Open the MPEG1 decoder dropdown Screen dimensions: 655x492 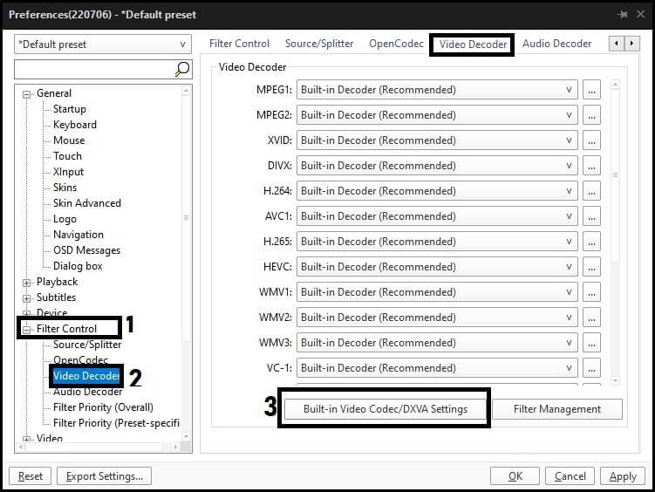[437, 90]
